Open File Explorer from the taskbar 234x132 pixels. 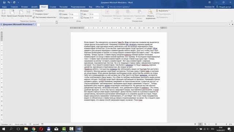[26, 129]
